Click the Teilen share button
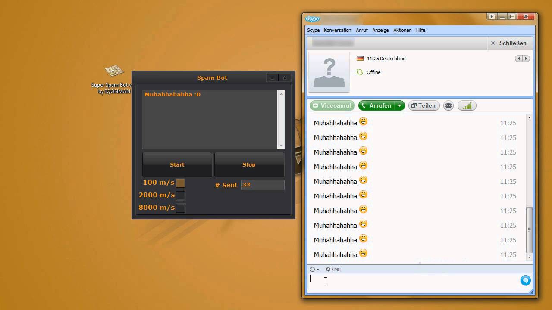Viewport: 552px width, 310px height. point(424,105)
